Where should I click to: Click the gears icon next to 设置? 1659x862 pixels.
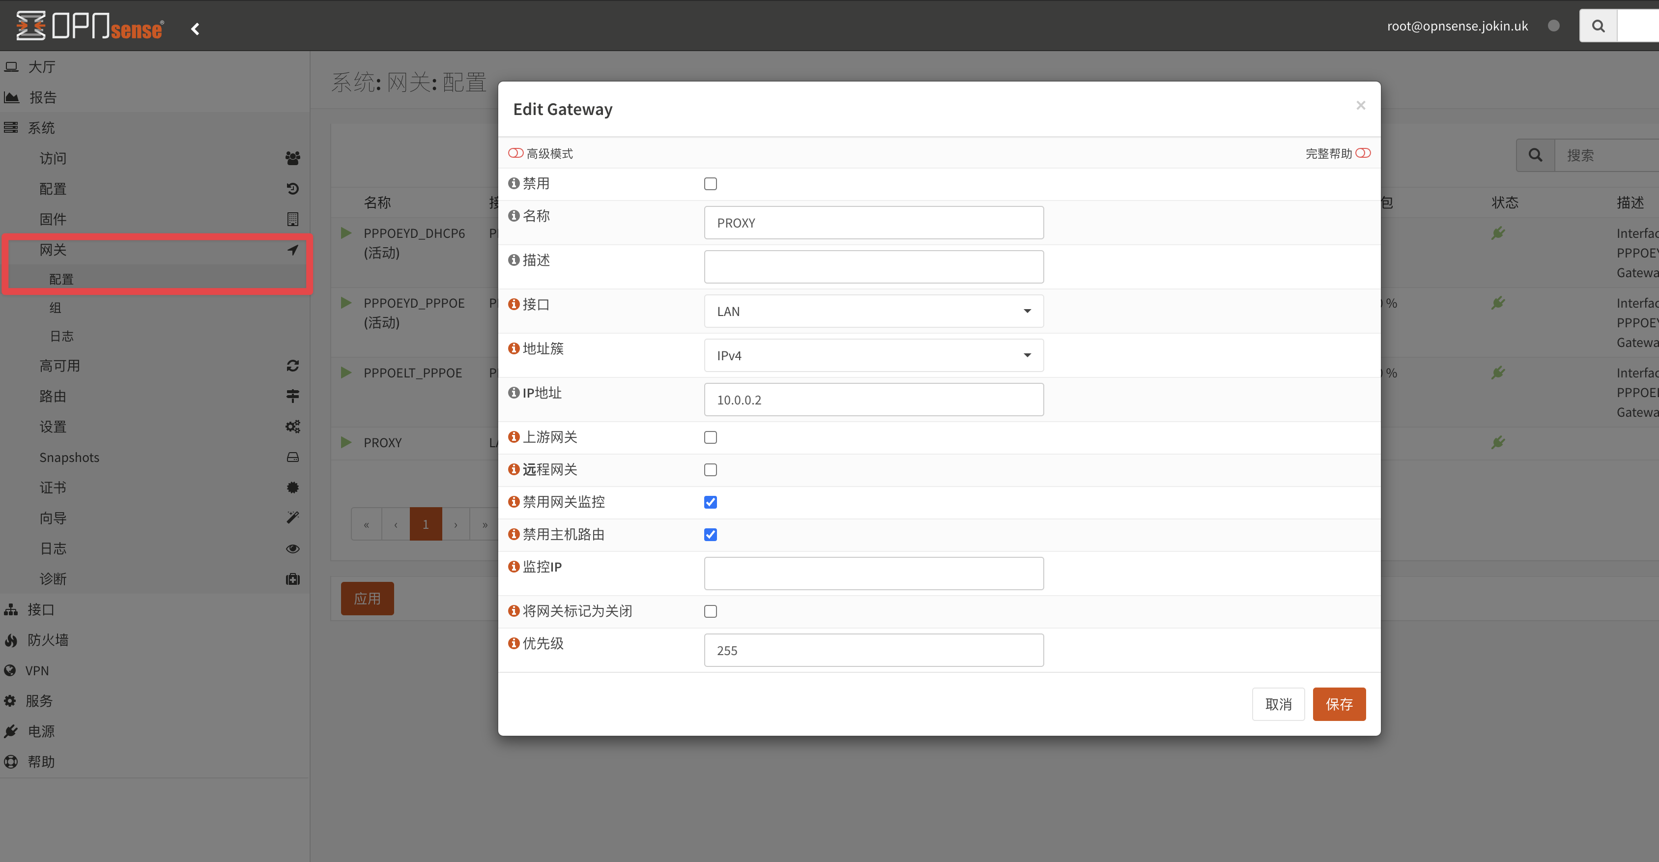click(292, 427)
